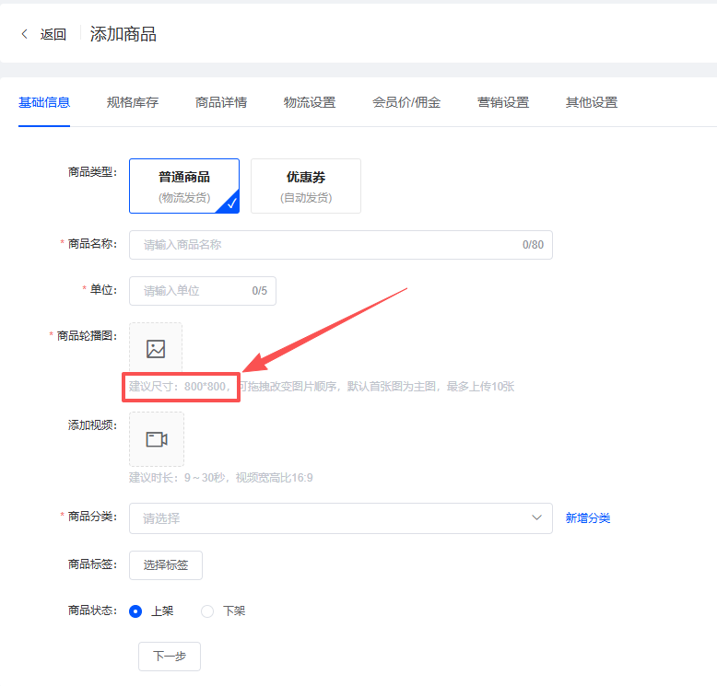Click the image upload icon for carousel
Screen dimensions: 717x686
[156, 349]
